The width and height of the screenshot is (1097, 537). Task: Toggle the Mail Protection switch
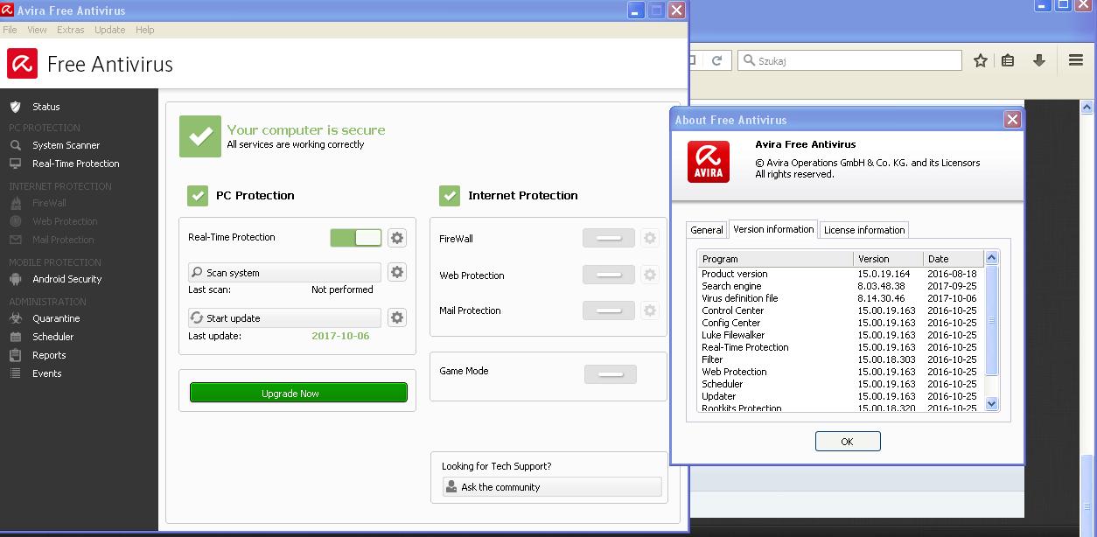[609, 310]
